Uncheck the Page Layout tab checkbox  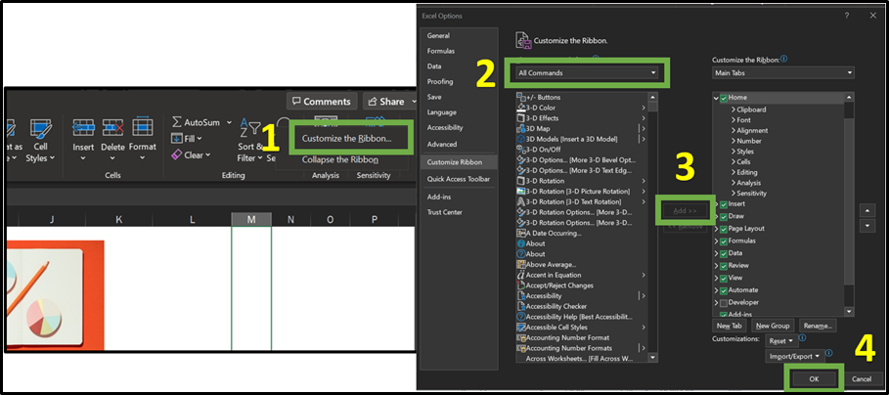[x=724, y=229]
